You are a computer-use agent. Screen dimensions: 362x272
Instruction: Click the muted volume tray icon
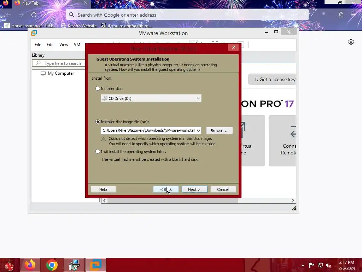329,265
